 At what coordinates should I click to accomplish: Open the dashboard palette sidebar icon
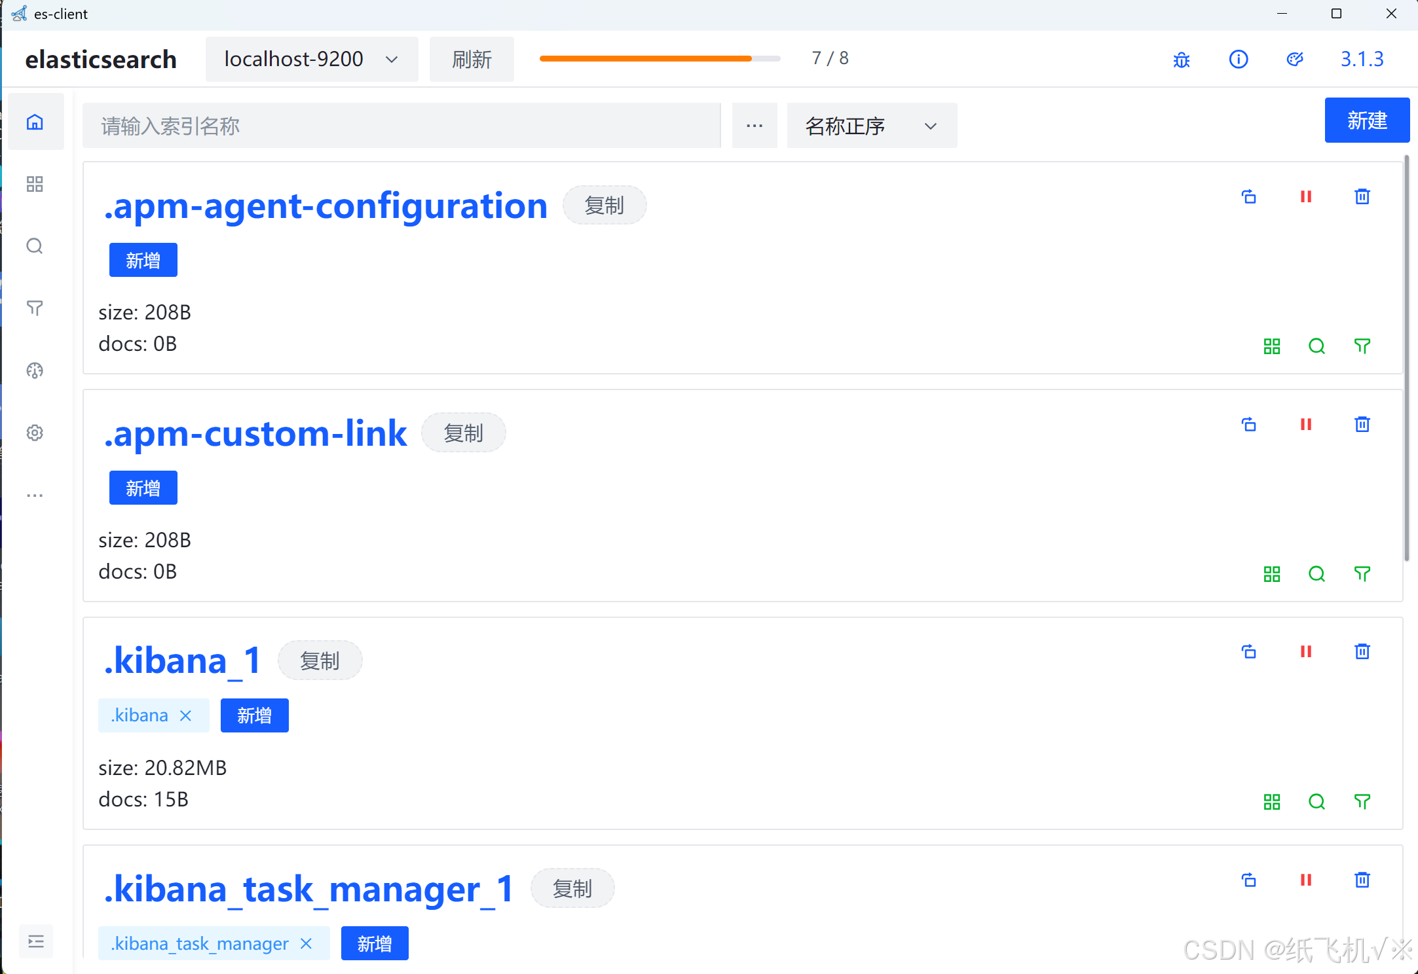35,370
